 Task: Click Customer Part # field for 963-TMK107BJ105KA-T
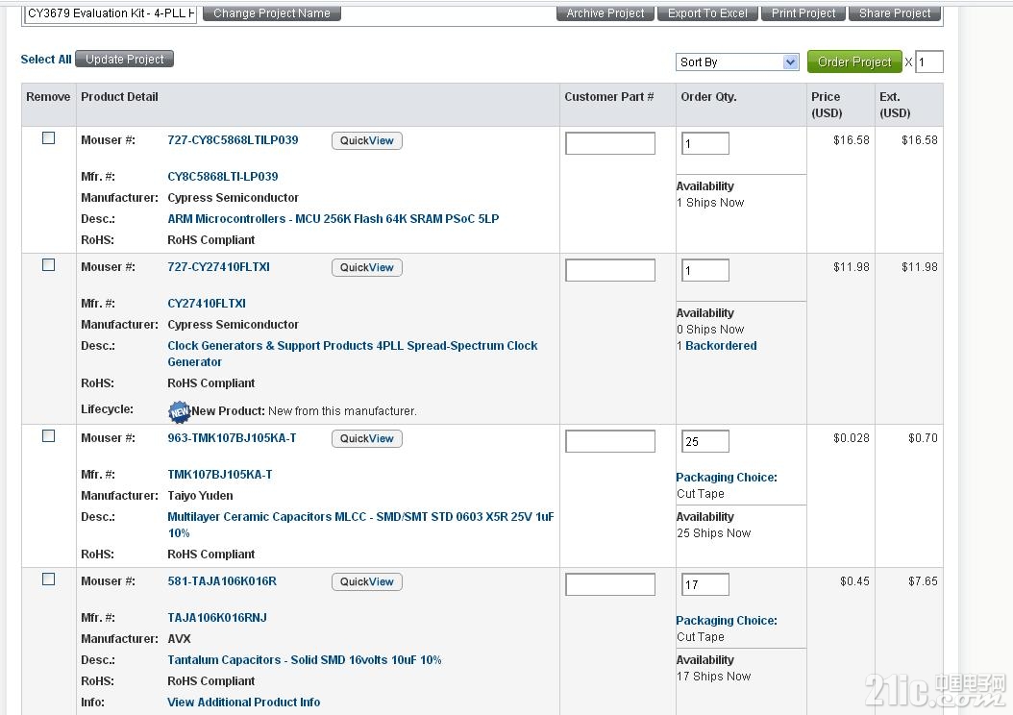[x=610, y=441]
